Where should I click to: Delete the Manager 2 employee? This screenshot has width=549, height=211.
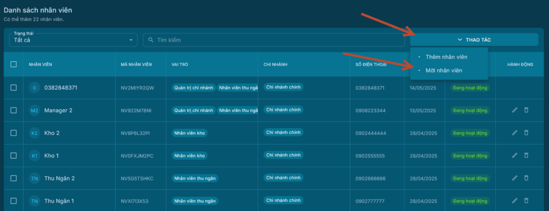point(526,110)
